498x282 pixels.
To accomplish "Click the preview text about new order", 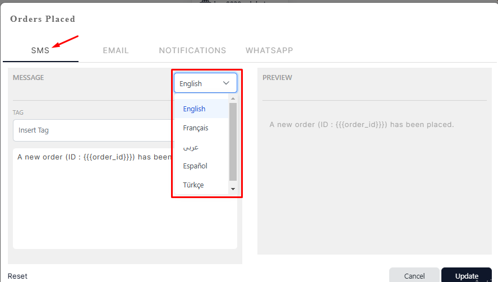I will [362, 125].
